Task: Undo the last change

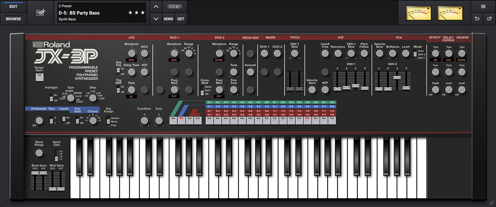Action: (x=477, y=18)
